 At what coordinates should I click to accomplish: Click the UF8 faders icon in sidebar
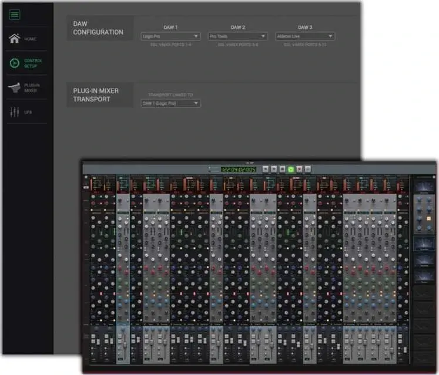click(15, 112)
